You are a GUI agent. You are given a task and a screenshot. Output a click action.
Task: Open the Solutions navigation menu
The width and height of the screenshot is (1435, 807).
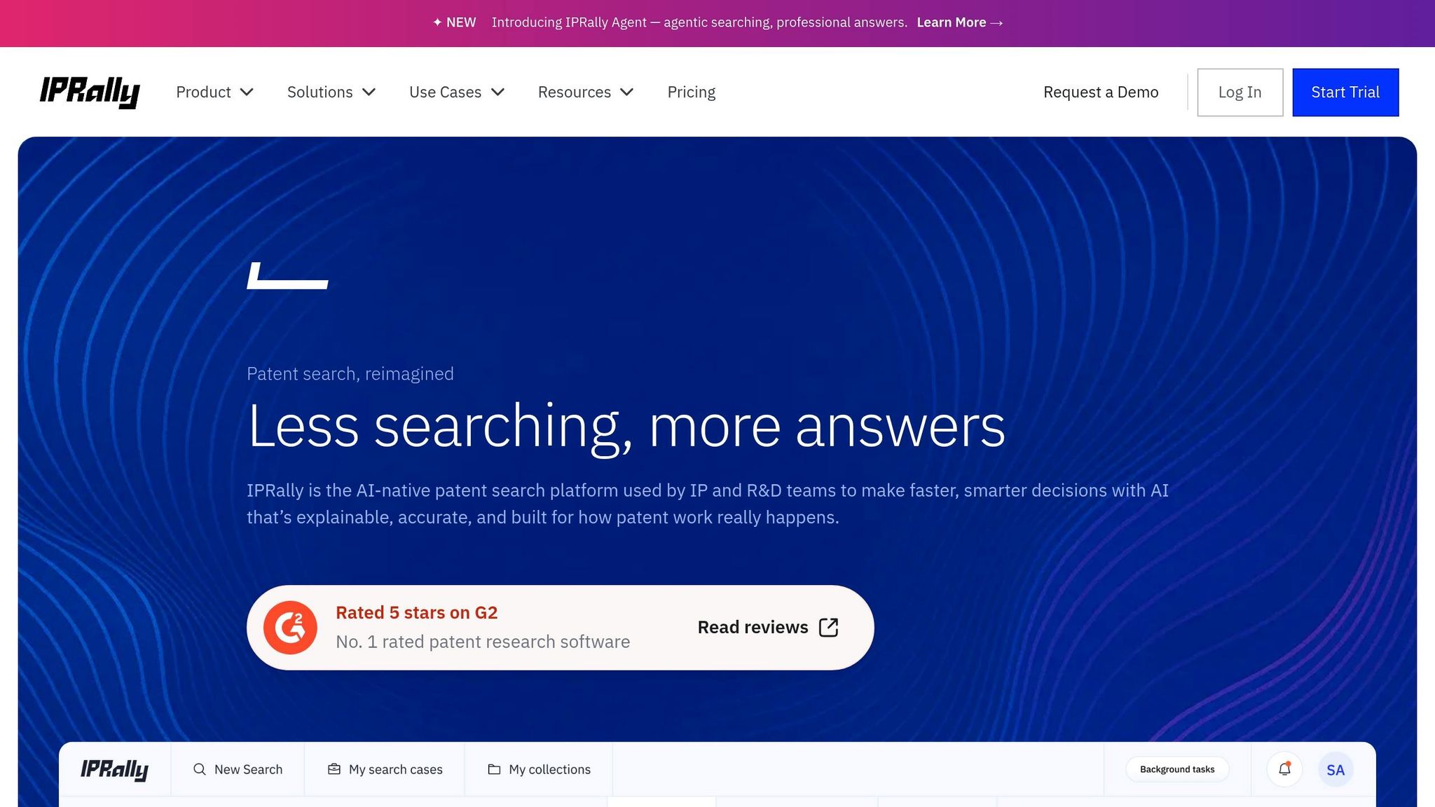tap(331, 92)
